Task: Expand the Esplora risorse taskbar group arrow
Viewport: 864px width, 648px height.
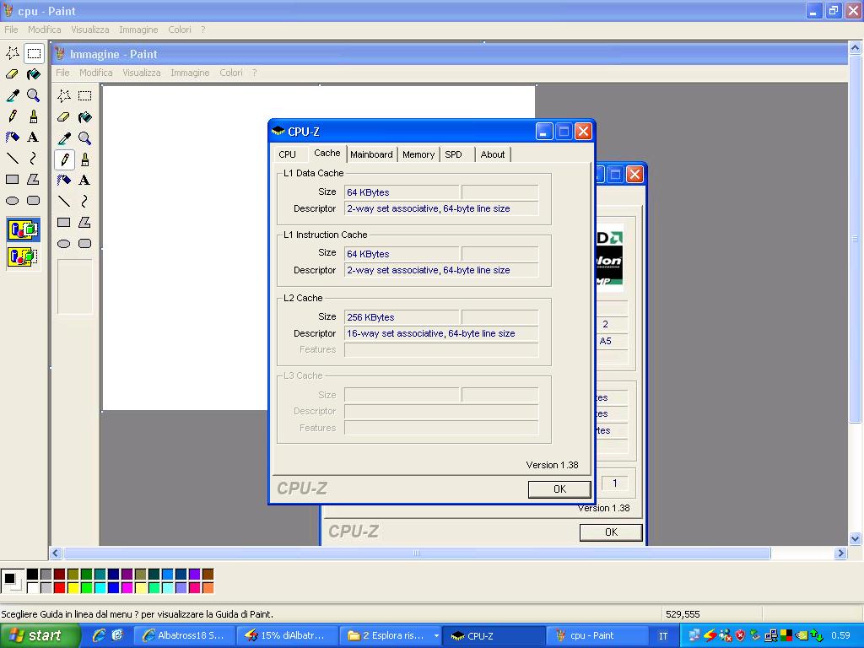Action: (436, 636)
